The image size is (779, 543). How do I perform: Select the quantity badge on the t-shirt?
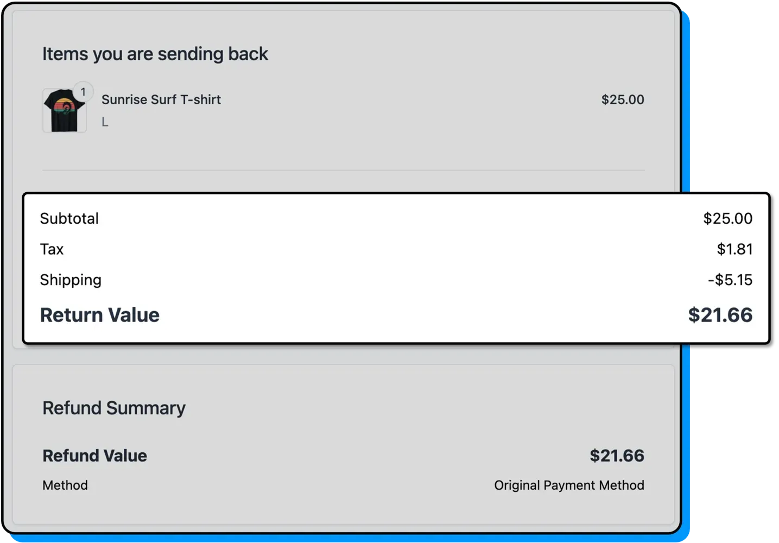pos(83,92)
